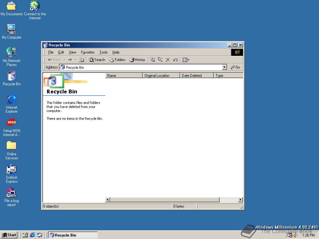Click the '0 object(s)' status bar text

[51, 206]
